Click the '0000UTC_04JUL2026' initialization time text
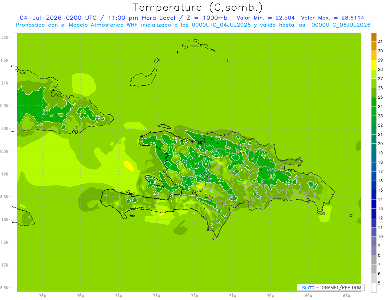The height and width of the screenshot is (300, 389). [x=221, y=25]
